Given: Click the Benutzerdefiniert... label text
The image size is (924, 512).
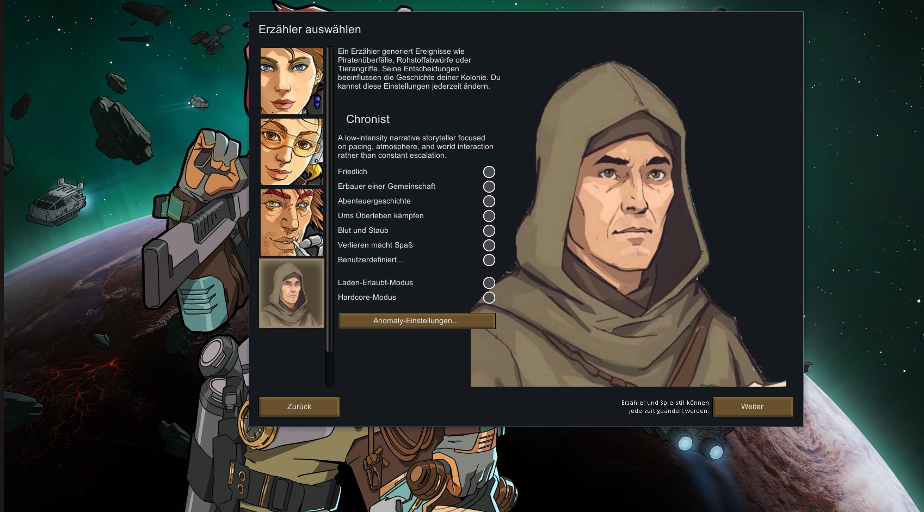Looking at the screenshot, I should pyautogui.click(x=371, y=260).
